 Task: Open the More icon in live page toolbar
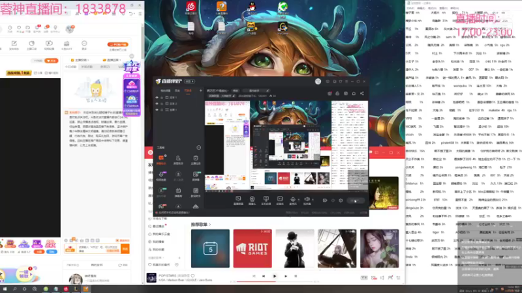(84, 45)
